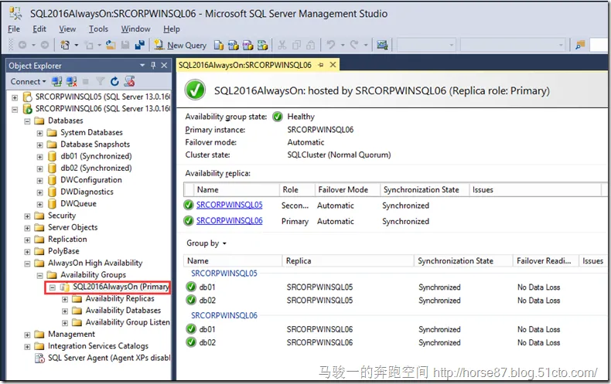Click the New Query toolbar button

180,45
